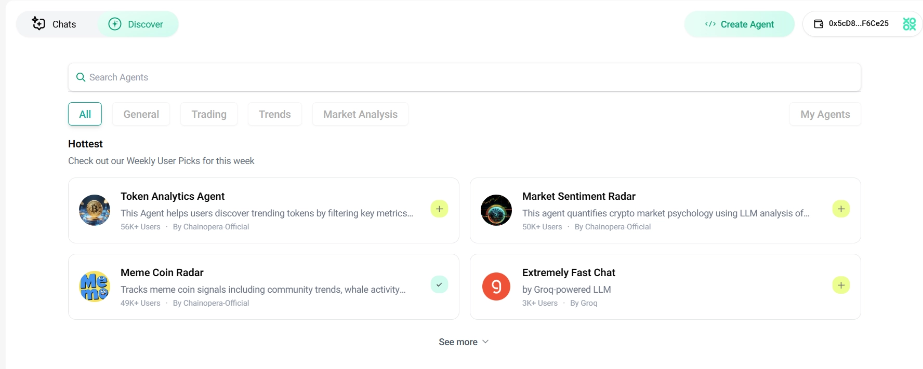Expand the See more agents list
Viewport: 923px width, 369px height.
tap(463, 342)
